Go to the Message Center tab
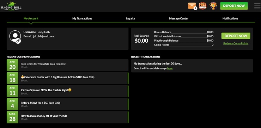This screenshot has height=128, width=261. [x=179, y=18]
